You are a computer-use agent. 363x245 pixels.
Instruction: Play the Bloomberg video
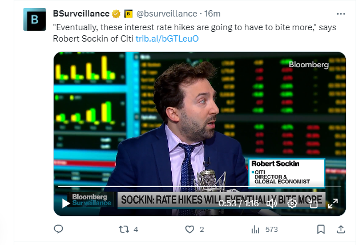pyautogui.click(x=66, y=203)
